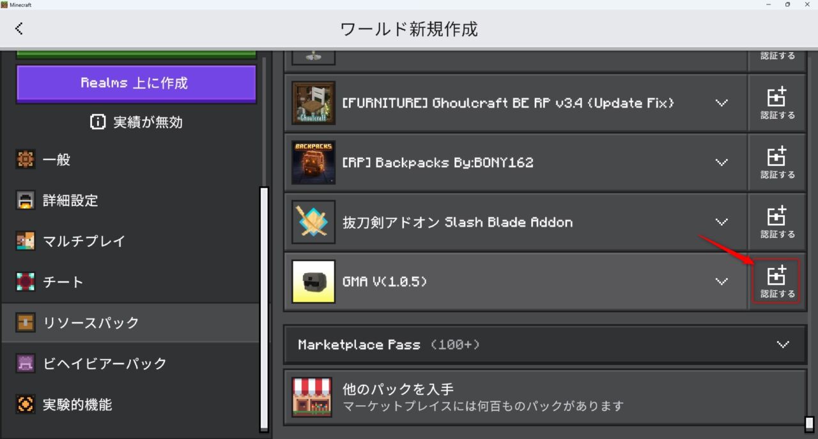
Task: Click the 実績が無効 info icon
Action: tap(98, 123)
